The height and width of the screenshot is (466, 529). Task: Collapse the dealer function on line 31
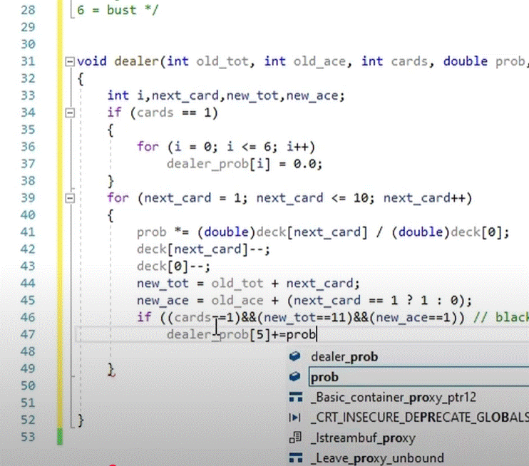point(69,61)
